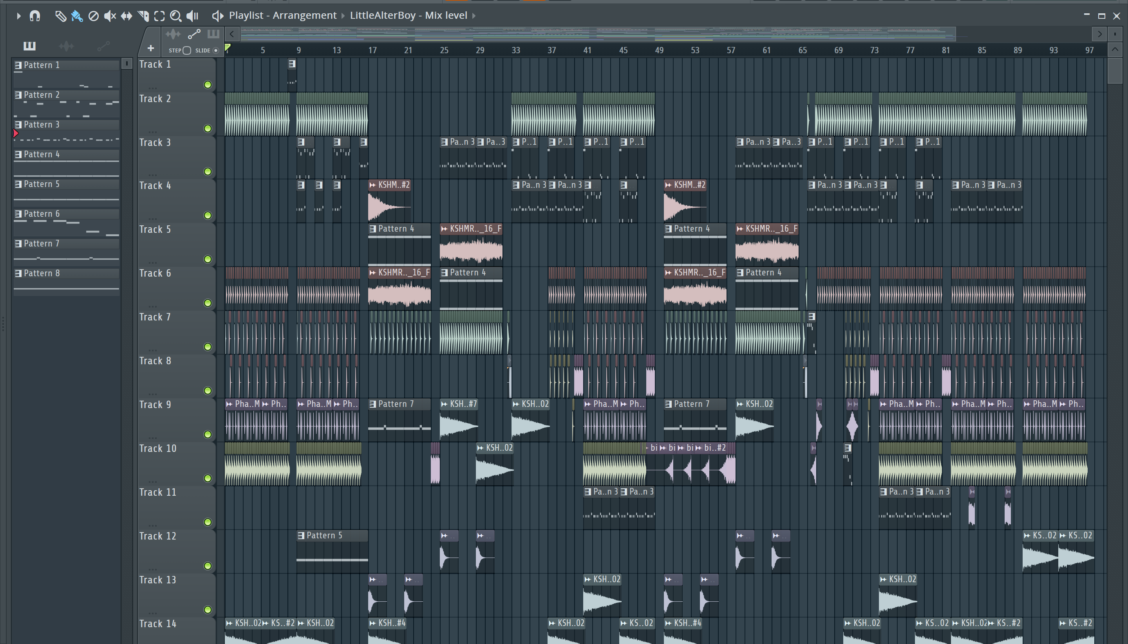Choose the Select marquee tool
Viewport: 1128px width, 644px height.
(x=159, y=16)
